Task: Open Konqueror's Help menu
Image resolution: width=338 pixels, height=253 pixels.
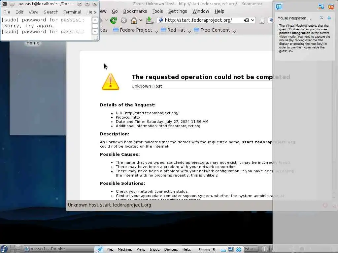Action: (220, 11)
